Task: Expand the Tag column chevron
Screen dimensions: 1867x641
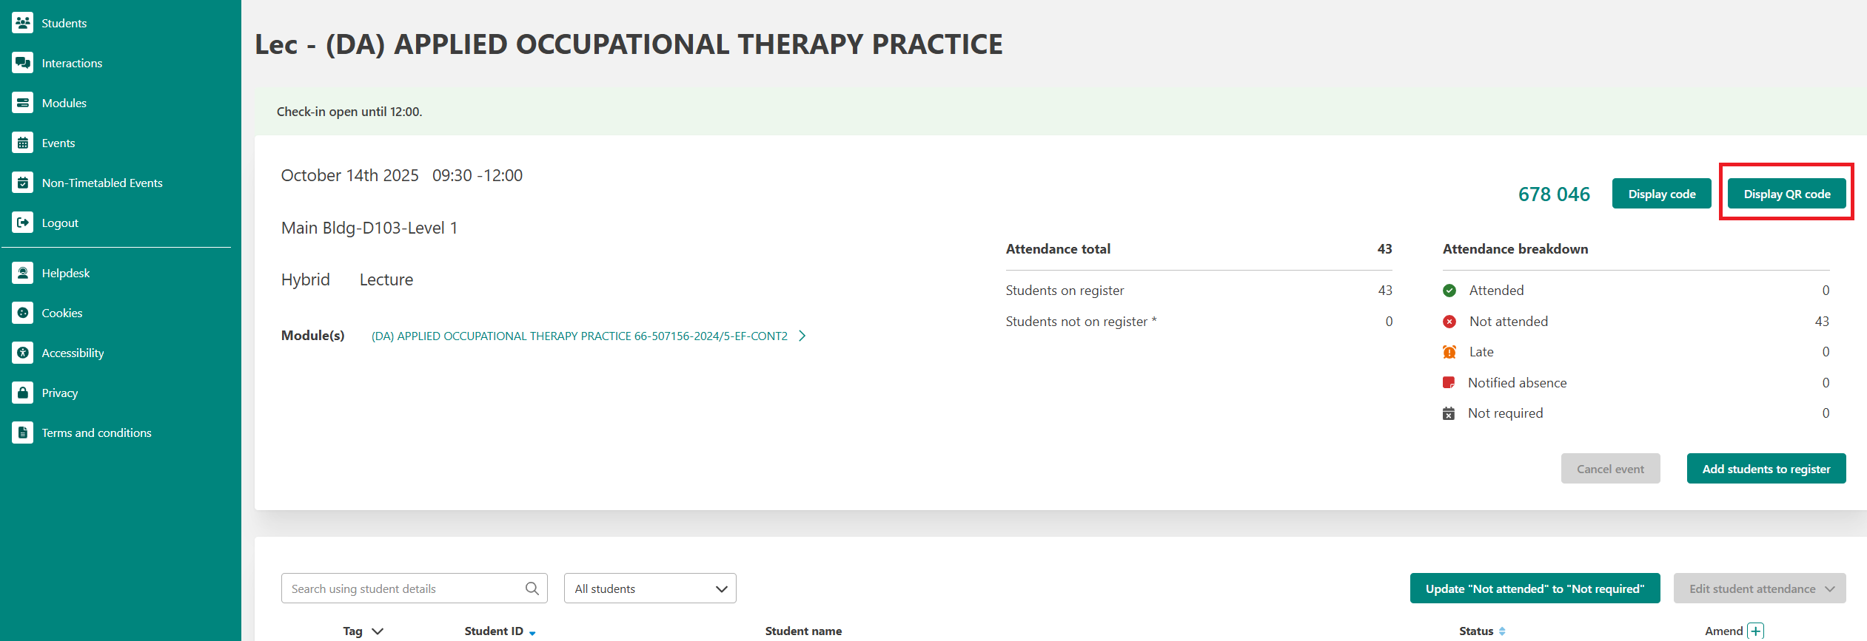Action: (x=378, y=631)
